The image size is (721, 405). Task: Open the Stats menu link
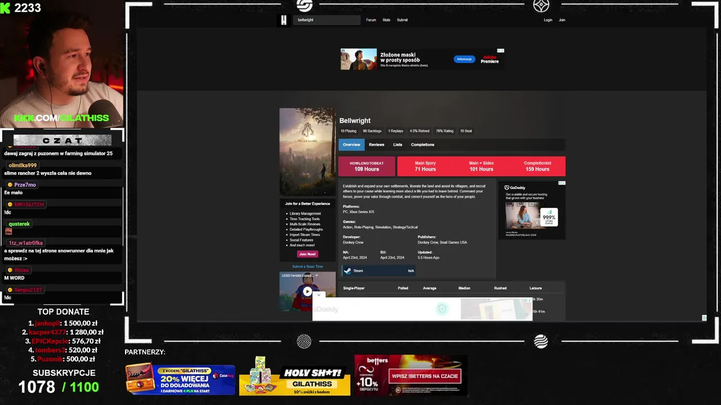[386, 20]
